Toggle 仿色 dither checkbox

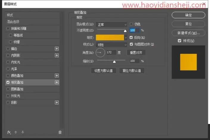click(x=131, y=24)
